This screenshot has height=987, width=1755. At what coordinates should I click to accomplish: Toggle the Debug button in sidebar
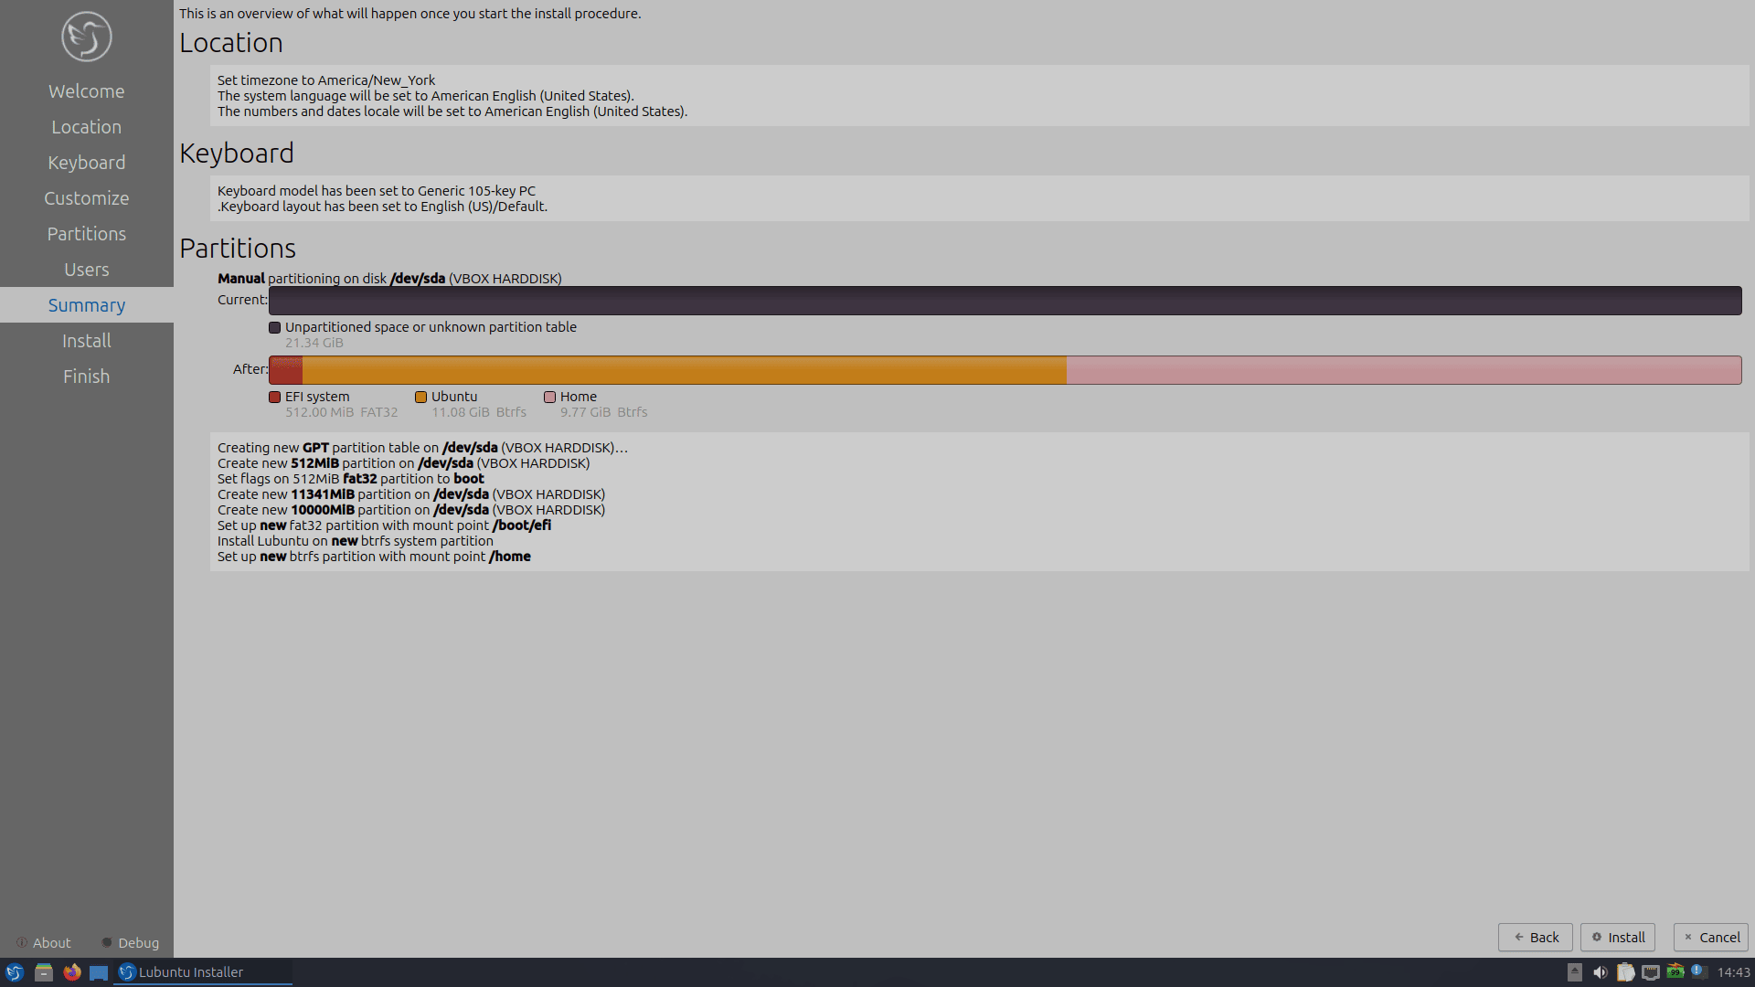[130, 942]
